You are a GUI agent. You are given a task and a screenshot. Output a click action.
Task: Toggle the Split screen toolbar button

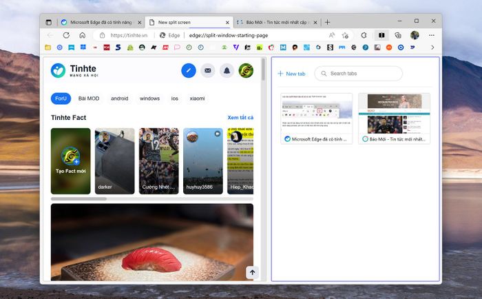pyautogui.click(x=381, y=35)
